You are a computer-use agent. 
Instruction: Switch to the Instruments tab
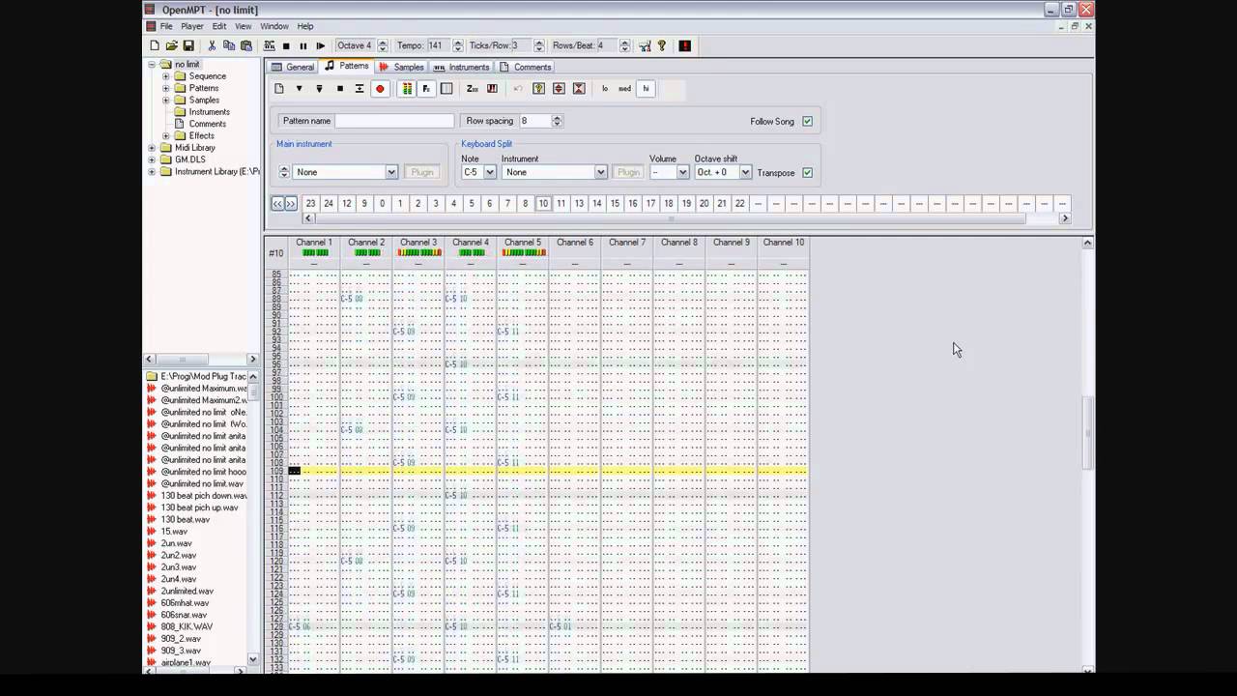coord(461,67)
